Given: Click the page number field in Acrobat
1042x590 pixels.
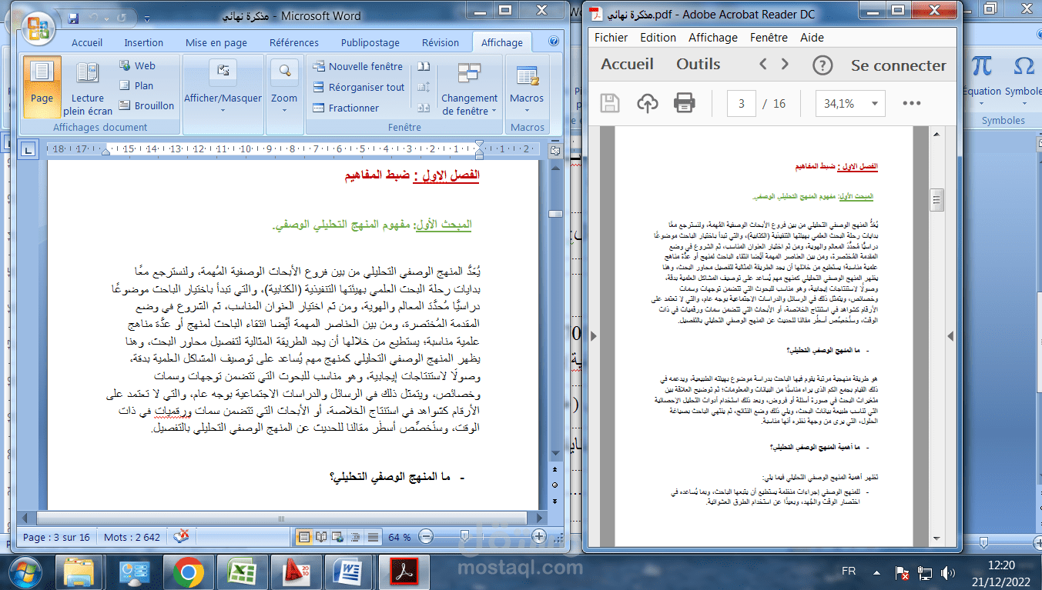Looking at the screenshot, I should pyautogui.click(x=742, y=103).
